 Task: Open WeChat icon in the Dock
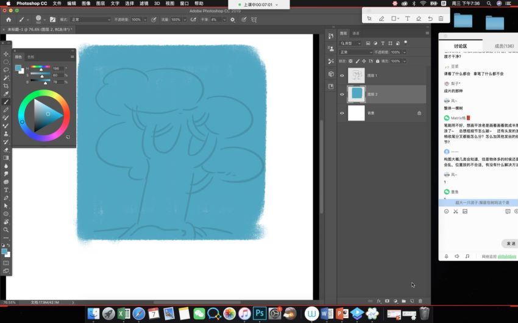(x=199, y=313)
